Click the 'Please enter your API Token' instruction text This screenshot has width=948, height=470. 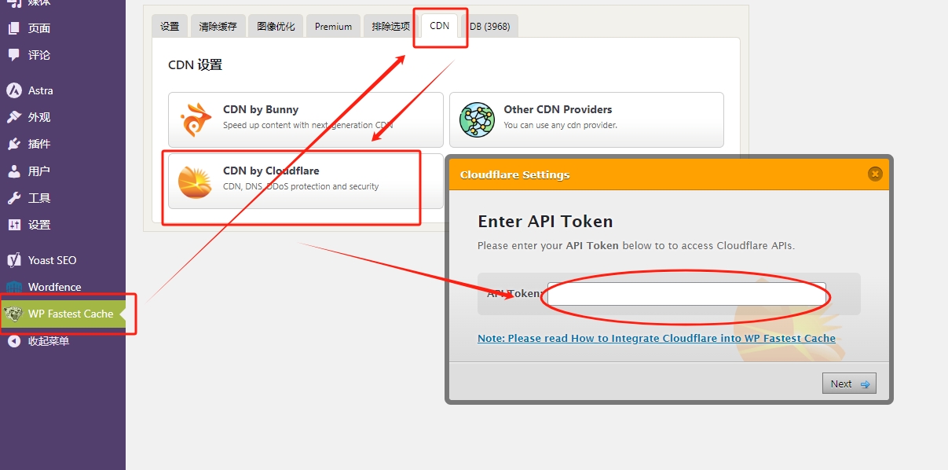636,245
